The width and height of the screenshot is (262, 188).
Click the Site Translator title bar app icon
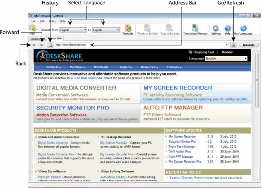pos(30,16)
